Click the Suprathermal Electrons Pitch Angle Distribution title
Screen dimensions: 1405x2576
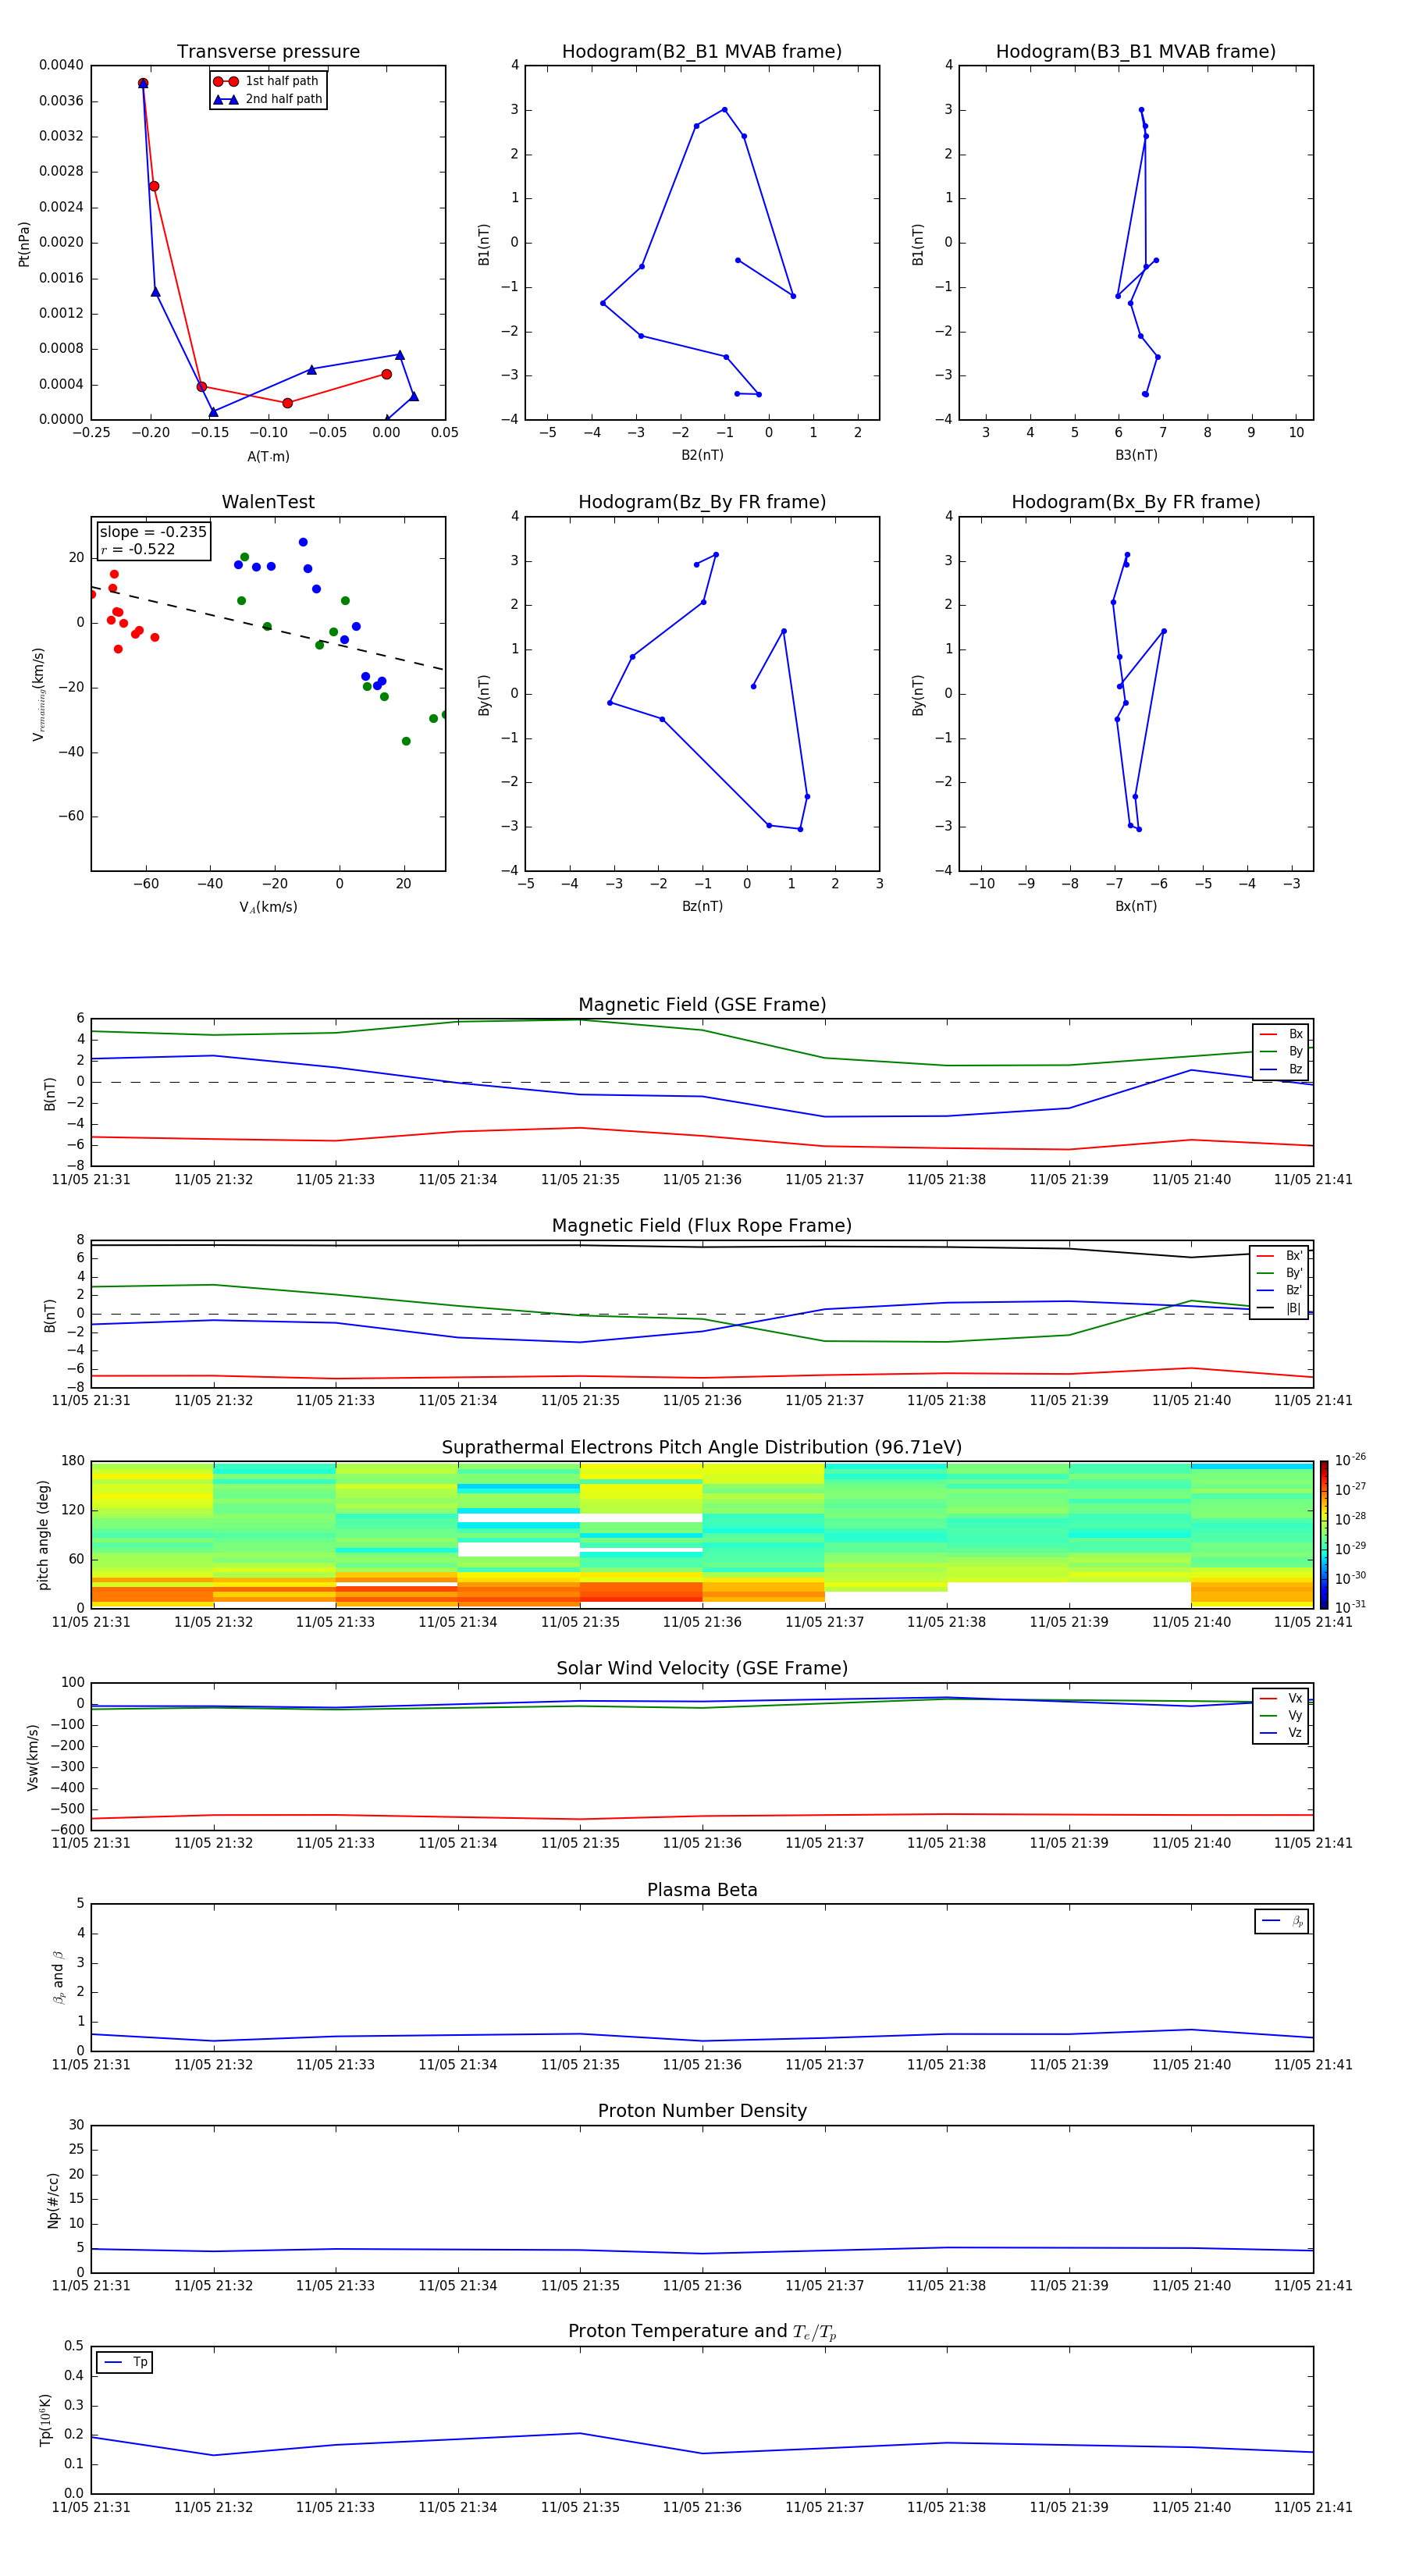(x=702, y=1447)
